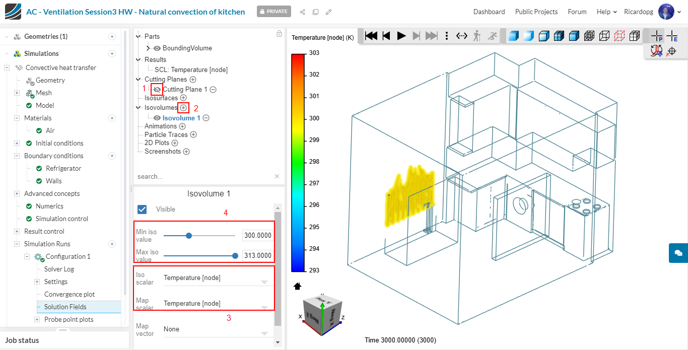Uncheck the Visible checkbox for Isovolume 1
This screenshot has width=688, height=350.
click(x=142, y=209)
